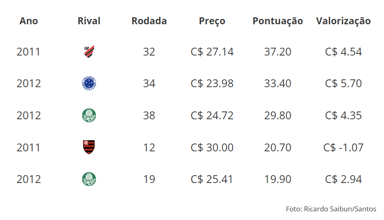Click the Valorização column header
The image size is (384, 220).
pyautogui.click(x=343, y=21)
